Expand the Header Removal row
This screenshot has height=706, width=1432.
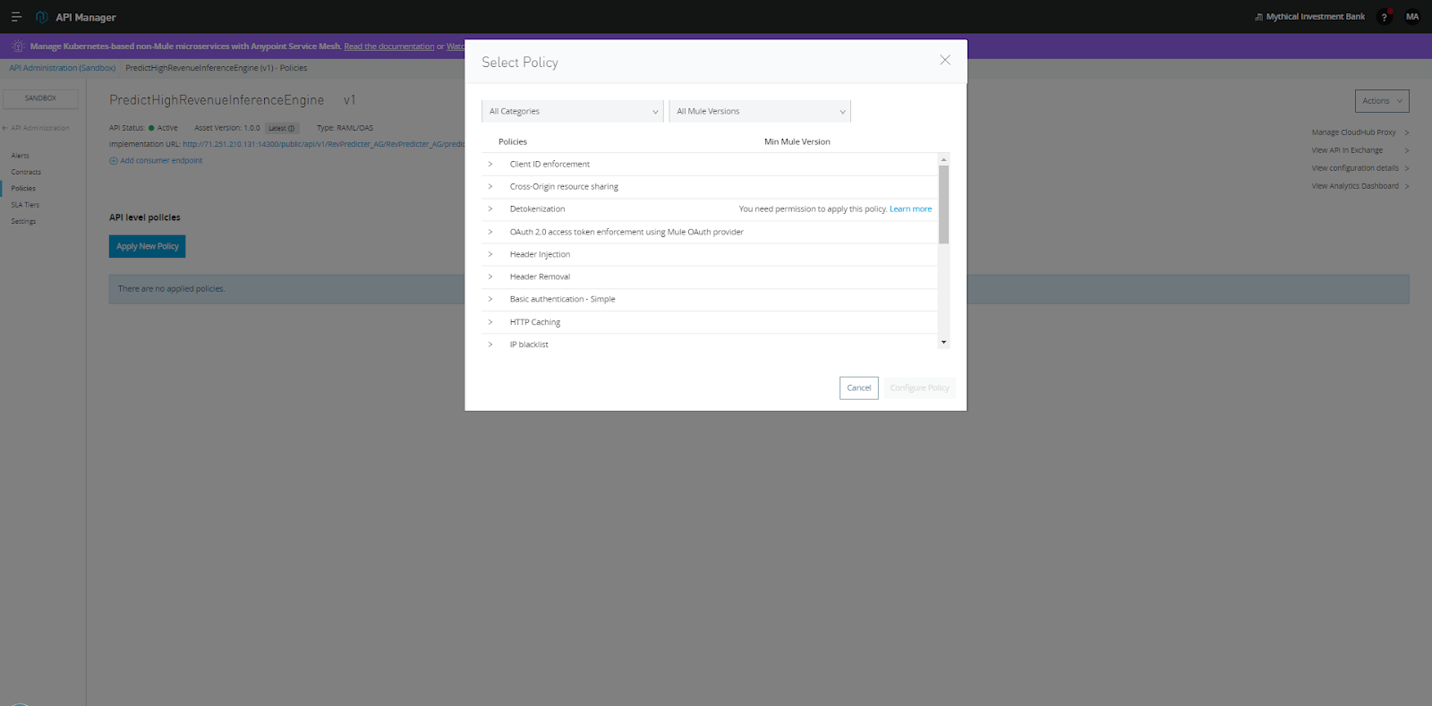click(490, 276)
